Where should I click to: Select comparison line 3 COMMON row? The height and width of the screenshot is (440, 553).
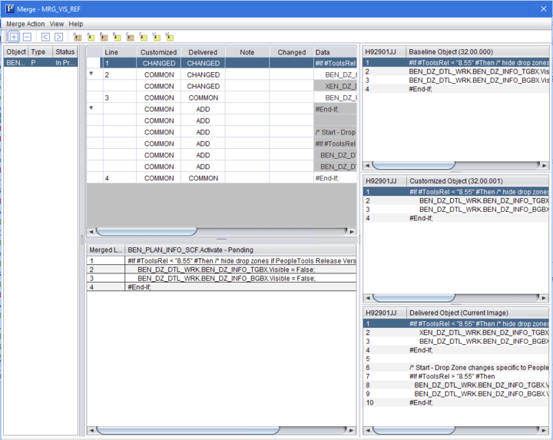coord(221,98)
